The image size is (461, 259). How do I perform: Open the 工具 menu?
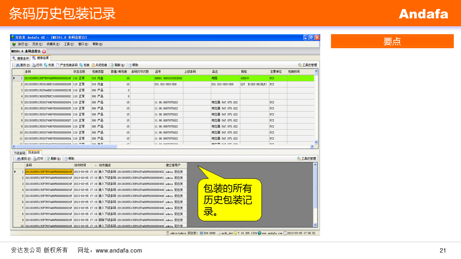click(x=68, y=44)
